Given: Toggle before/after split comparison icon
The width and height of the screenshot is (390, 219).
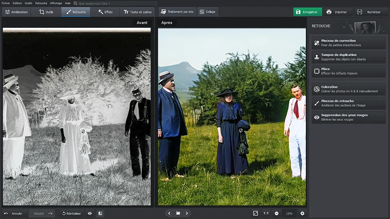Looking at the screenshot, I should click(100, 213).
